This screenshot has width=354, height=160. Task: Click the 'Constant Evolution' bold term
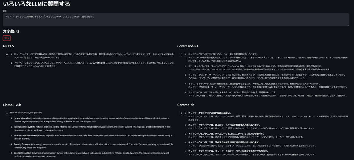(x=22, y=153)
